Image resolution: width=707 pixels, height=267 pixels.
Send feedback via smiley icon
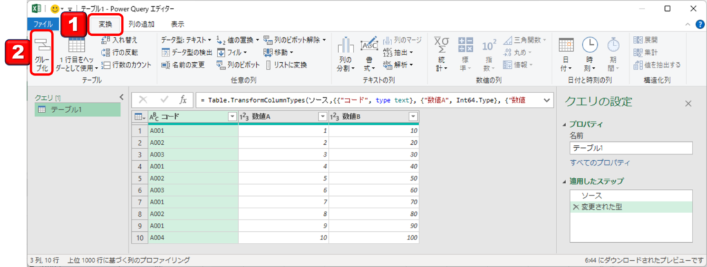point(55,8)
